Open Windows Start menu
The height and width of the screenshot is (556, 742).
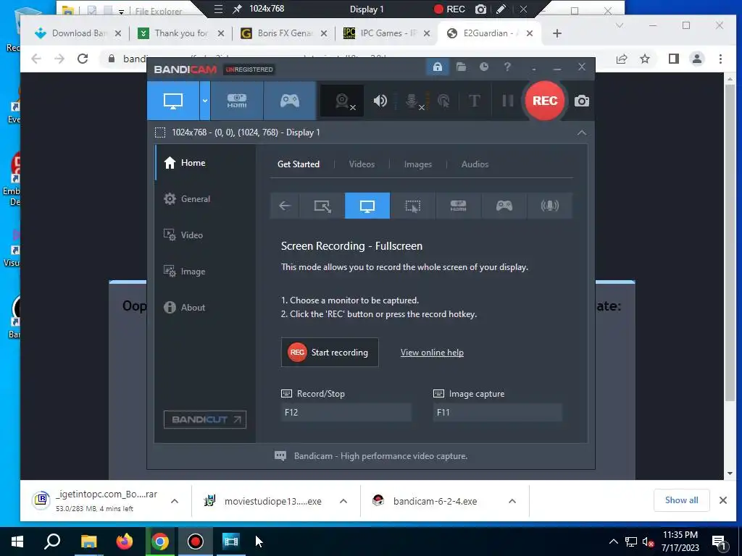[x=17, y=542]
